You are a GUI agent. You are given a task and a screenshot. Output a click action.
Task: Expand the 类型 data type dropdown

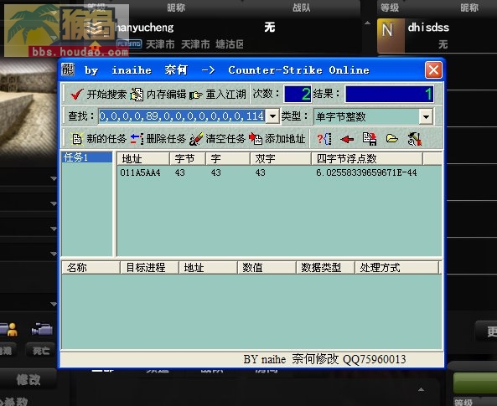click(x=426, y=117)
